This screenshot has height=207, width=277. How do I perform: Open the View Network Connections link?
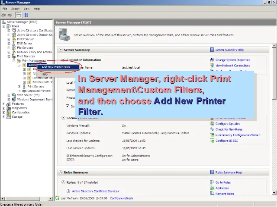(x=233, y=66)
